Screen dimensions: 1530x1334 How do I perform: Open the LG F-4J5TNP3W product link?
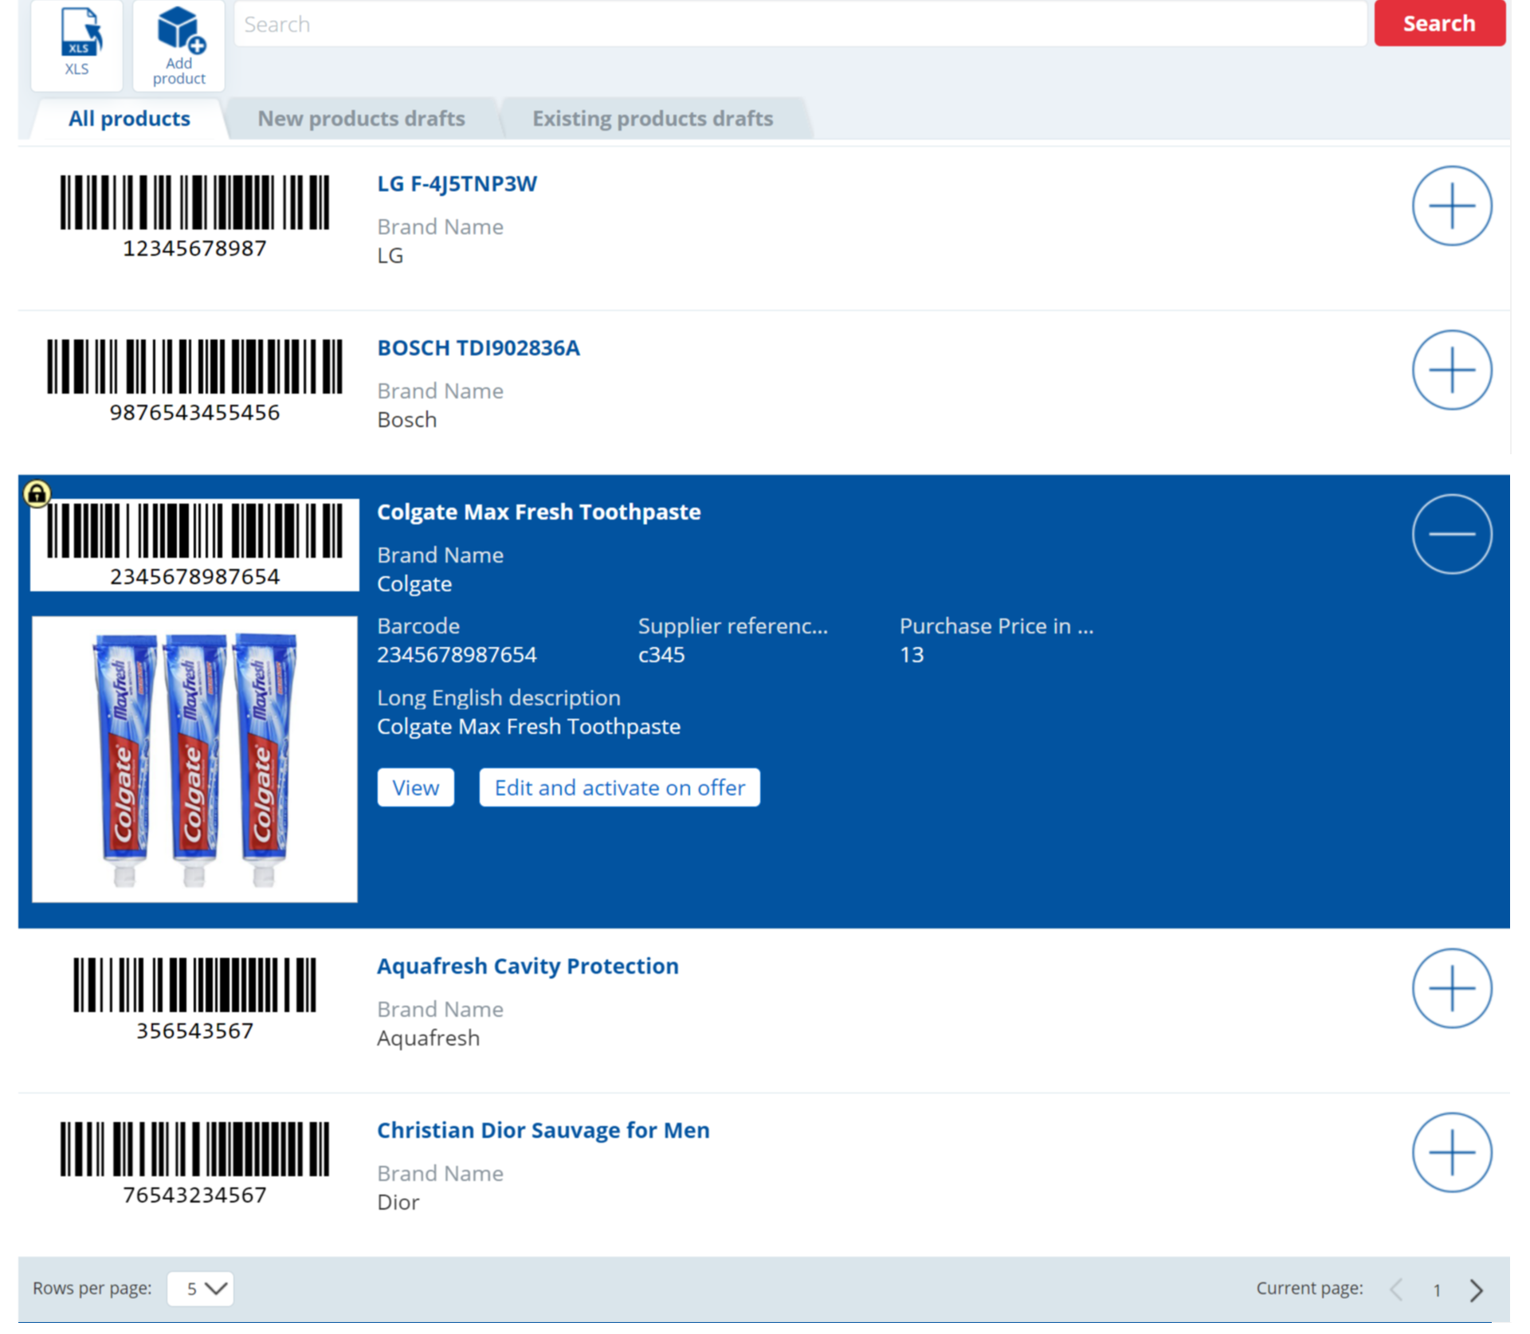click(457, 184)
